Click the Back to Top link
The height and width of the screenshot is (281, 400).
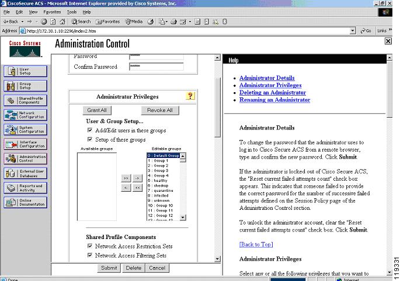pos(256,245)
